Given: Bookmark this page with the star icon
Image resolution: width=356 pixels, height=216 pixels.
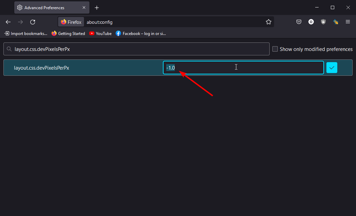Looking at the screenshot, I should tap(269, 22).
